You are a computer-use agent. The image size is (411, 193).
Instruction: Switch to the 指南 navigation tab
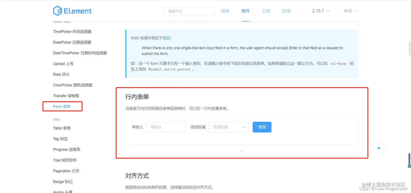pyautogui.click(x=225, y=11)
